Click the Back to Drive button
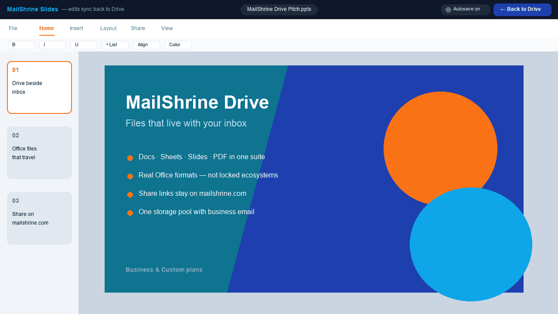The width and height of the screenshot is (558, 314). coord(522,10)
